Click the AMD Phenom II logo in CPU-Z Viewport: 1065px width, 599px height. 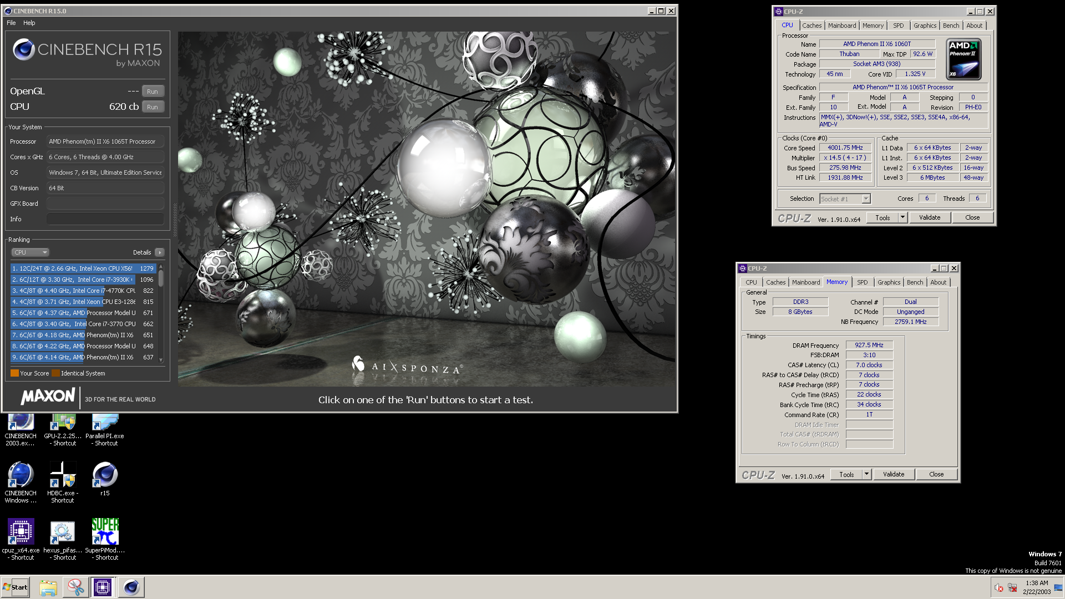point(963,59)
